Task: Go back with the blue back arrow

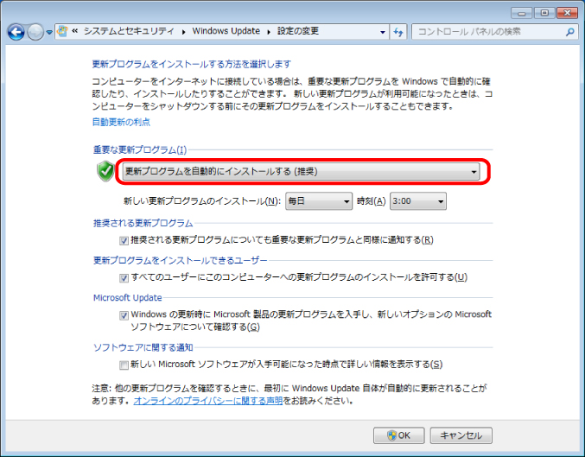Action: pos(16,32)
